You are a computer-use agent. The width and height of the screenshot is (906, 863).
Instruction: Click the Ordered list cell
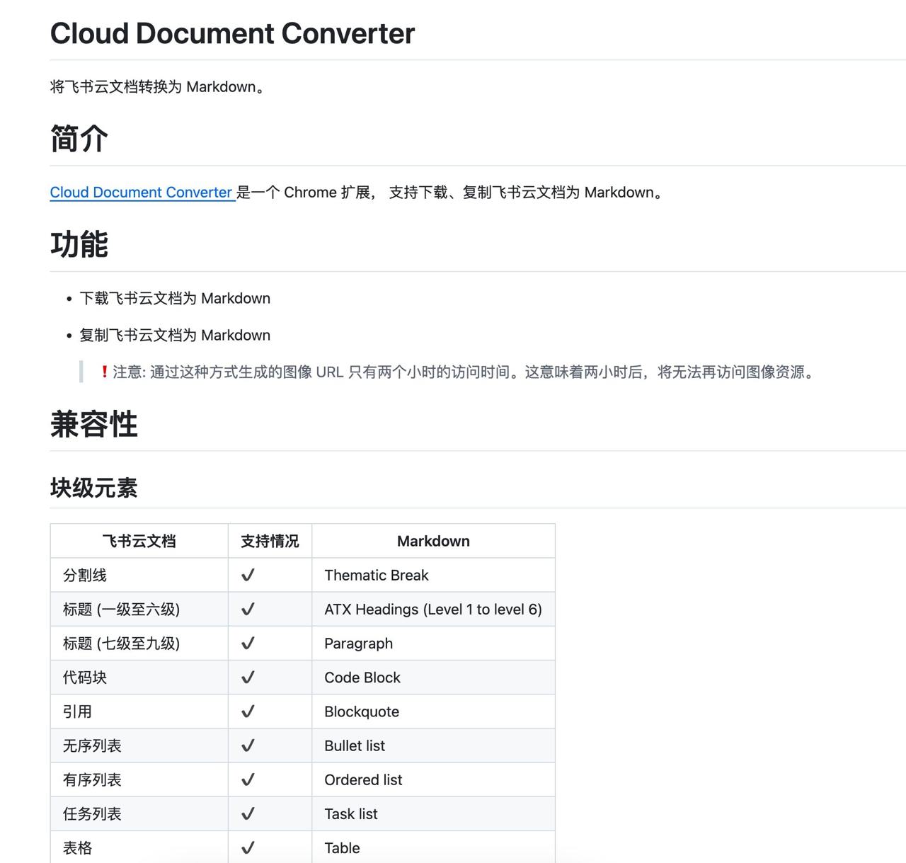point(433,779)
